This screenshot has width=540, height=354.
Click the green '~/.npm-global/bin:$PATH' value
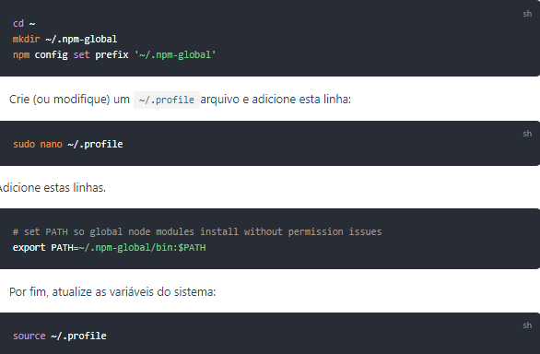pyautogui.click(x=142, y=247)
